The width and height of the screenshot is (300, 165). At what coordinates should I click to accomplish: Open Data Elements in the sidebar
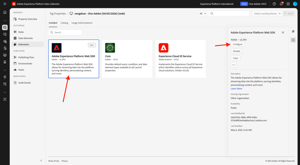pyautogui.click(x=28, y=38)
